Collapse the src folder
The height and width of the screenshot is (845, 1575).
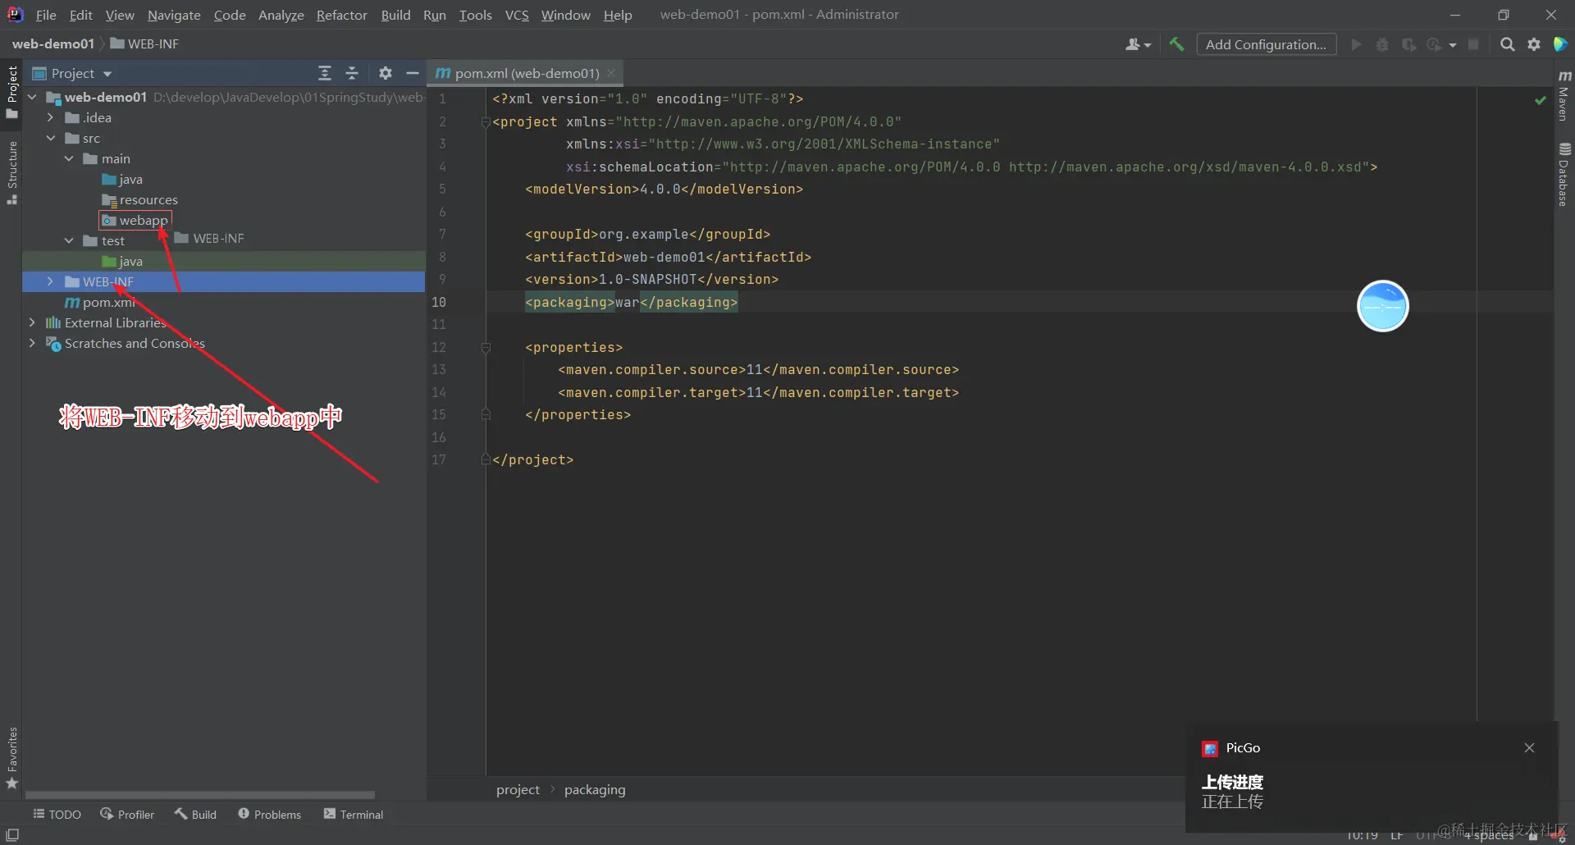[x=51, y=138]
